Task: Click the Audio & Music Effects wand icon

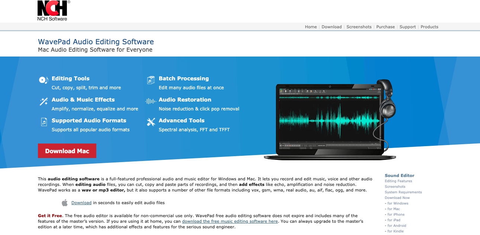Action: [44, 101]
